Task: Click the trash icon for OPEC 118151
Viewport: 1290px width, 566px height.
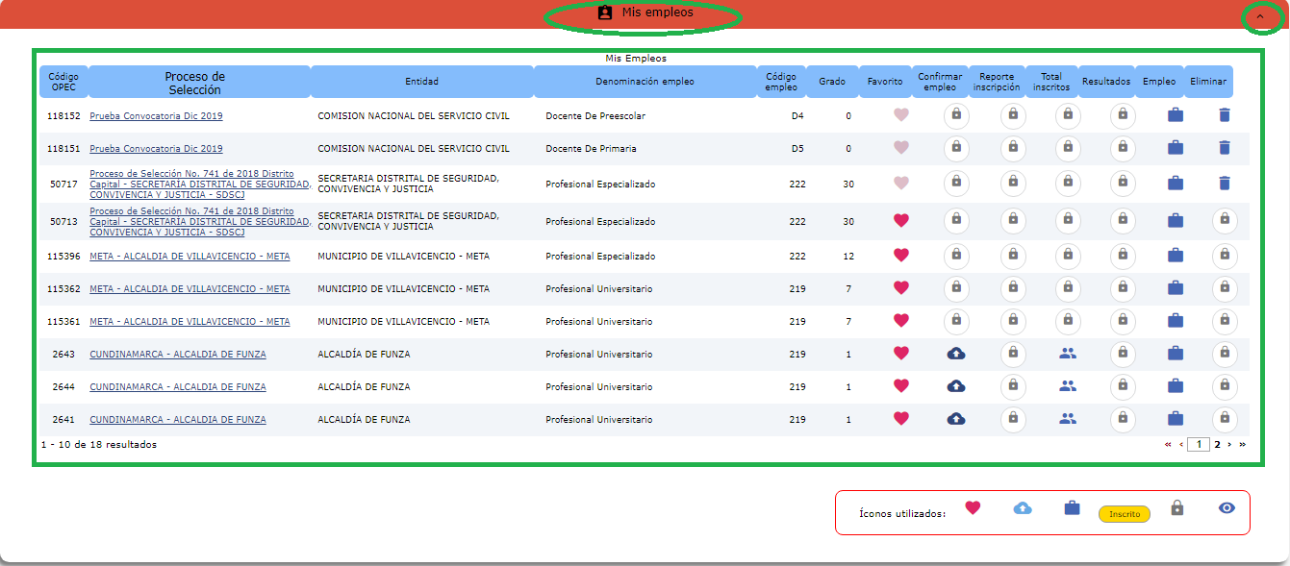Action: coord(1224,148)
